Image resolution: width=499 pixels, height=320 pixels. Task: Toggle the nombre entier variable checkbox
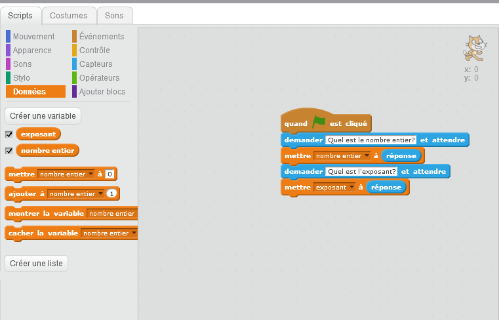(9, 151)
